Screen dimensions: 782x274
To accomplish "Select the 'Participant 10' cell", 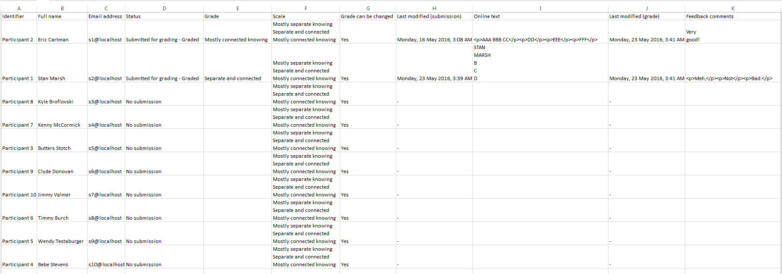I will click(19, 187).
